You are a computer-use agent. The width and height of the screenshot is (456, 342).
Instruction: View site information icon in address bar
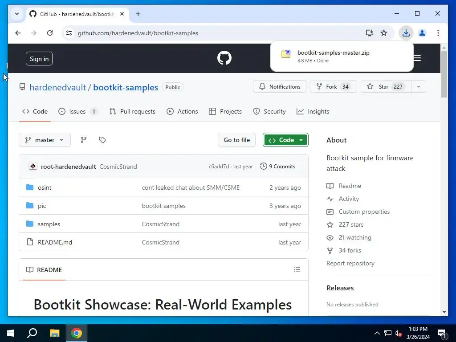pos(69,33)
